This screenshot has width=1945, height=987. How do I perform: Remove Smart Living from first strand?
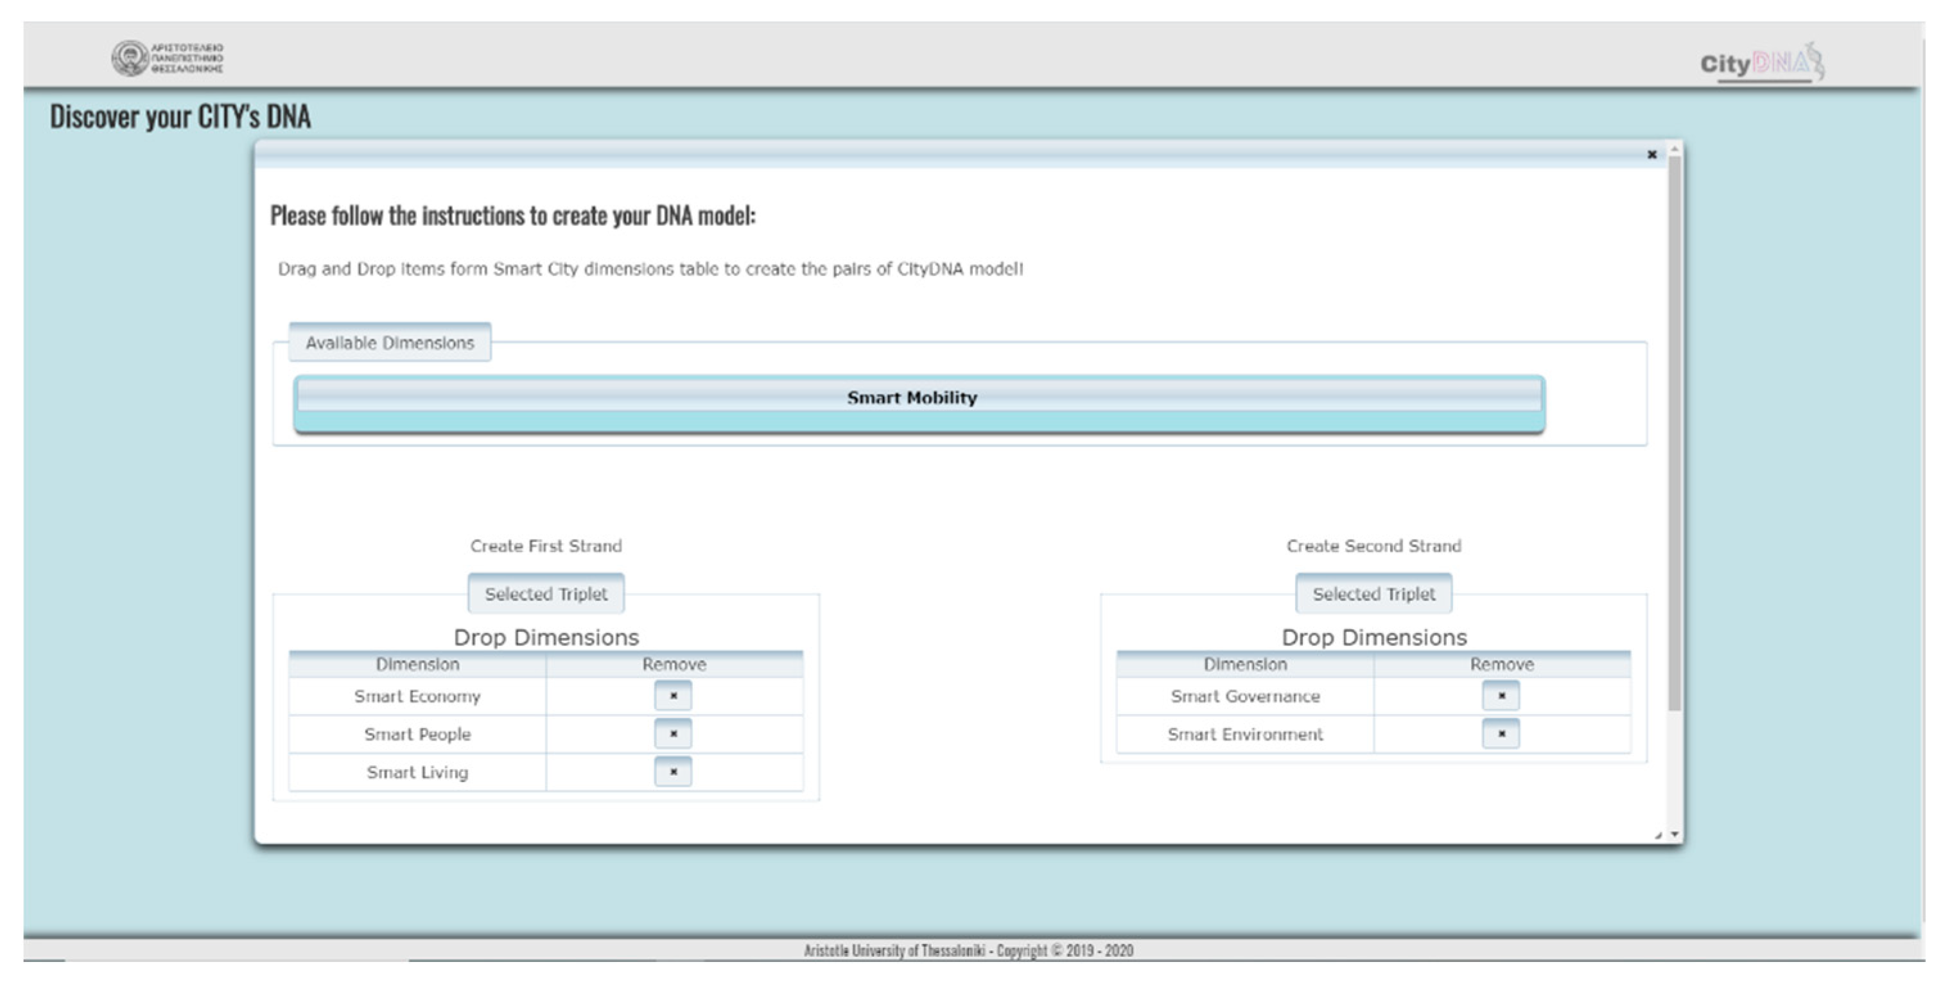coord(673,772)
